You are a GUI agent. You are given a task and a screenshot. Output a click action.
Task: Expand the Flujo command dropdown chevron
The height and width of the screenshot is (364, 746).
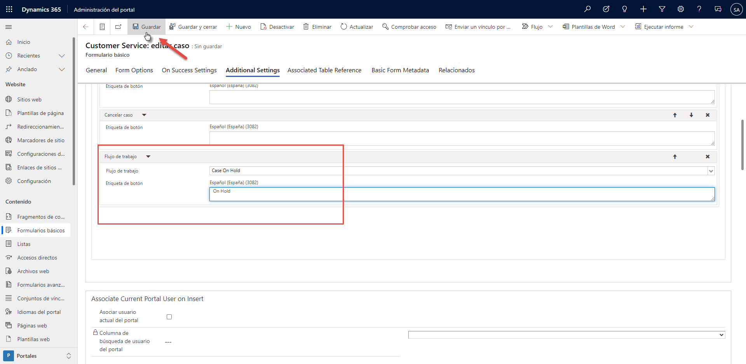[x=550, y=26]
